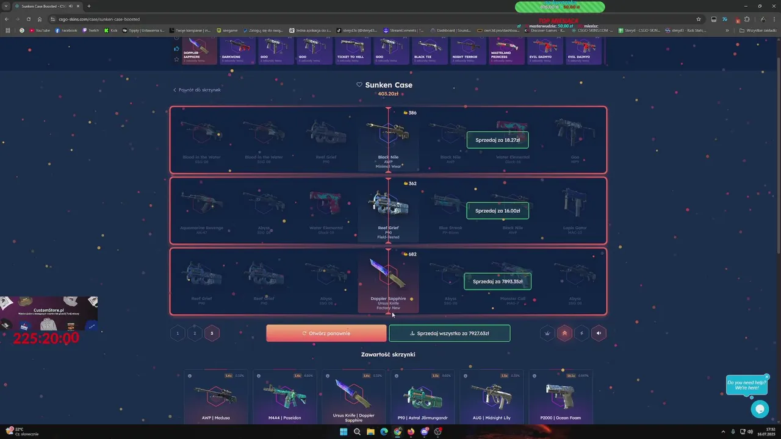Image resolution: width=781 pixels, height=439 pixels.
Task: Open info icon on M4A4 Poseidon card
Action: point(259,376)
